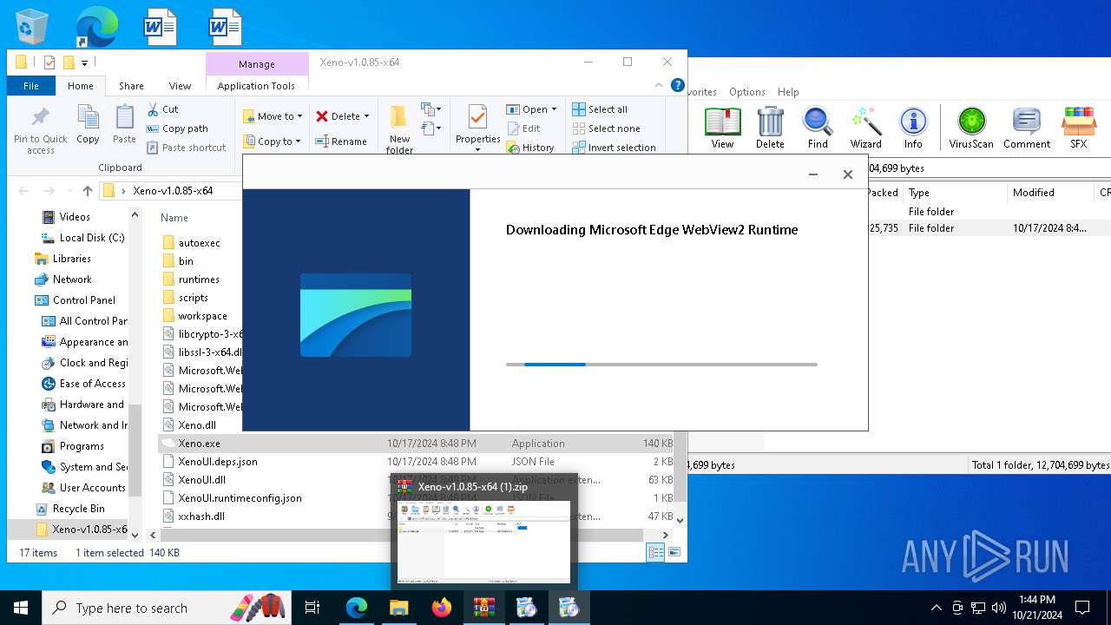Click Copy path in ribbon

click(177, 128)
